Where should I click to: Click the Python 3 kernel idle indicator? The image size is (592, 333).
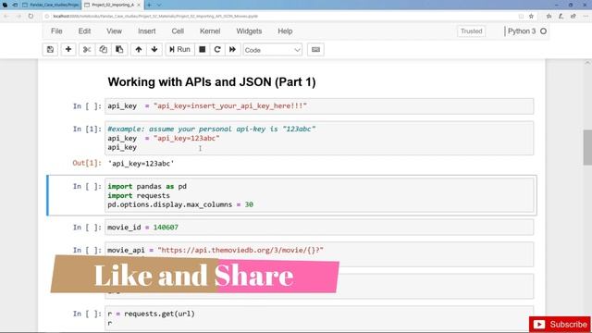[543, 31]
